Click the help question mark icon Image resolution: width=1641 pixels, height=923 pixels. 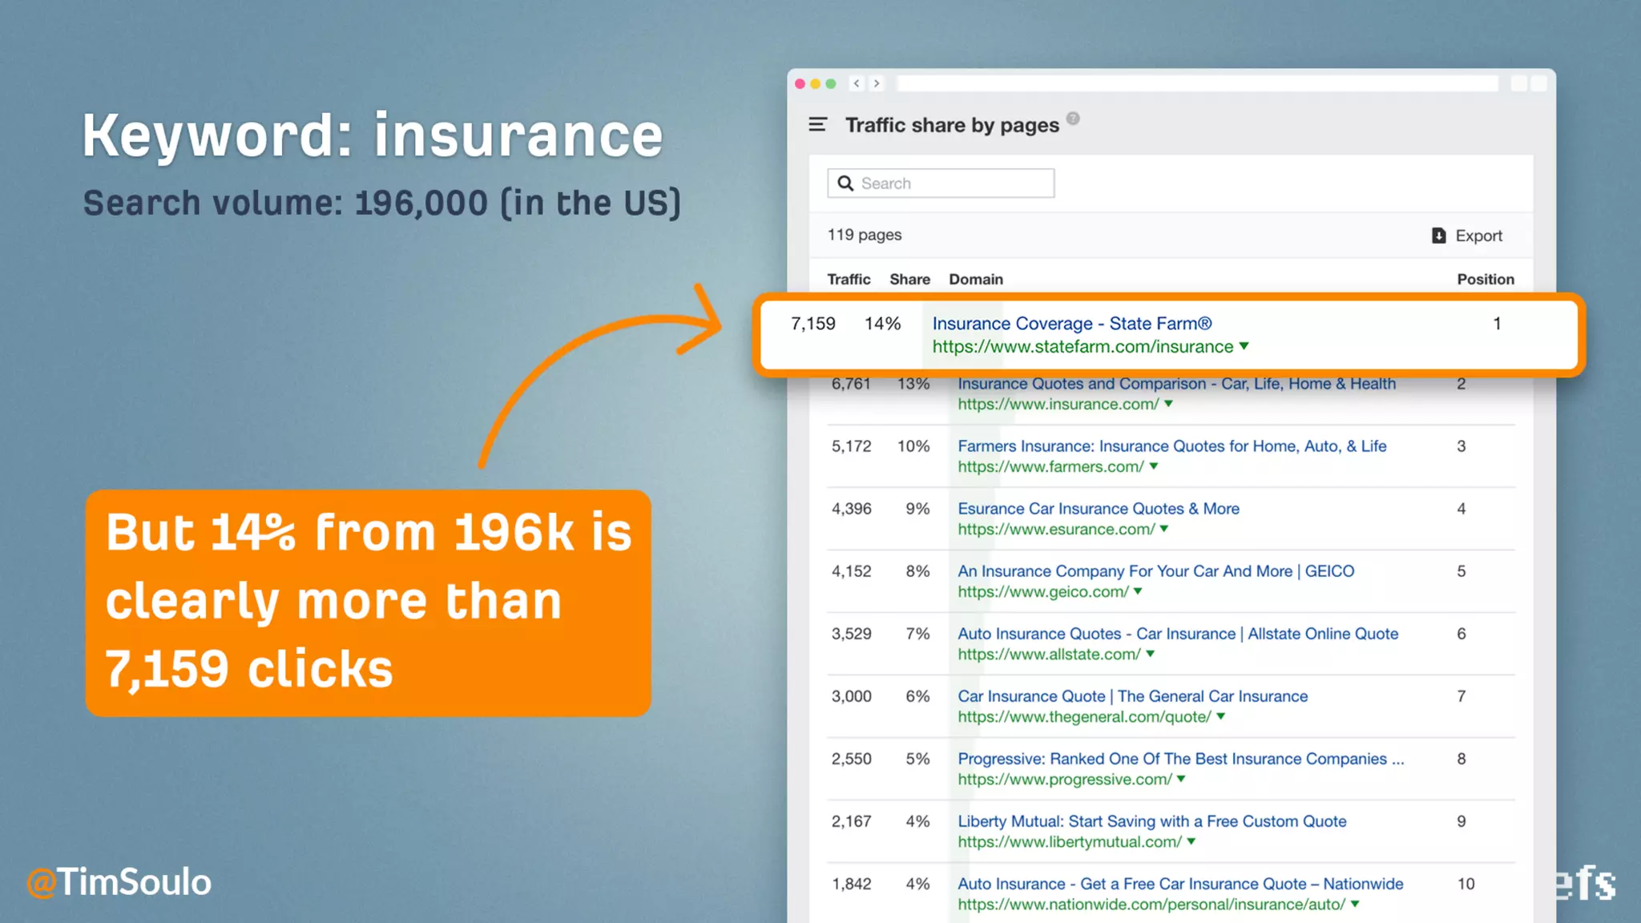click(x=1073, y=119)
